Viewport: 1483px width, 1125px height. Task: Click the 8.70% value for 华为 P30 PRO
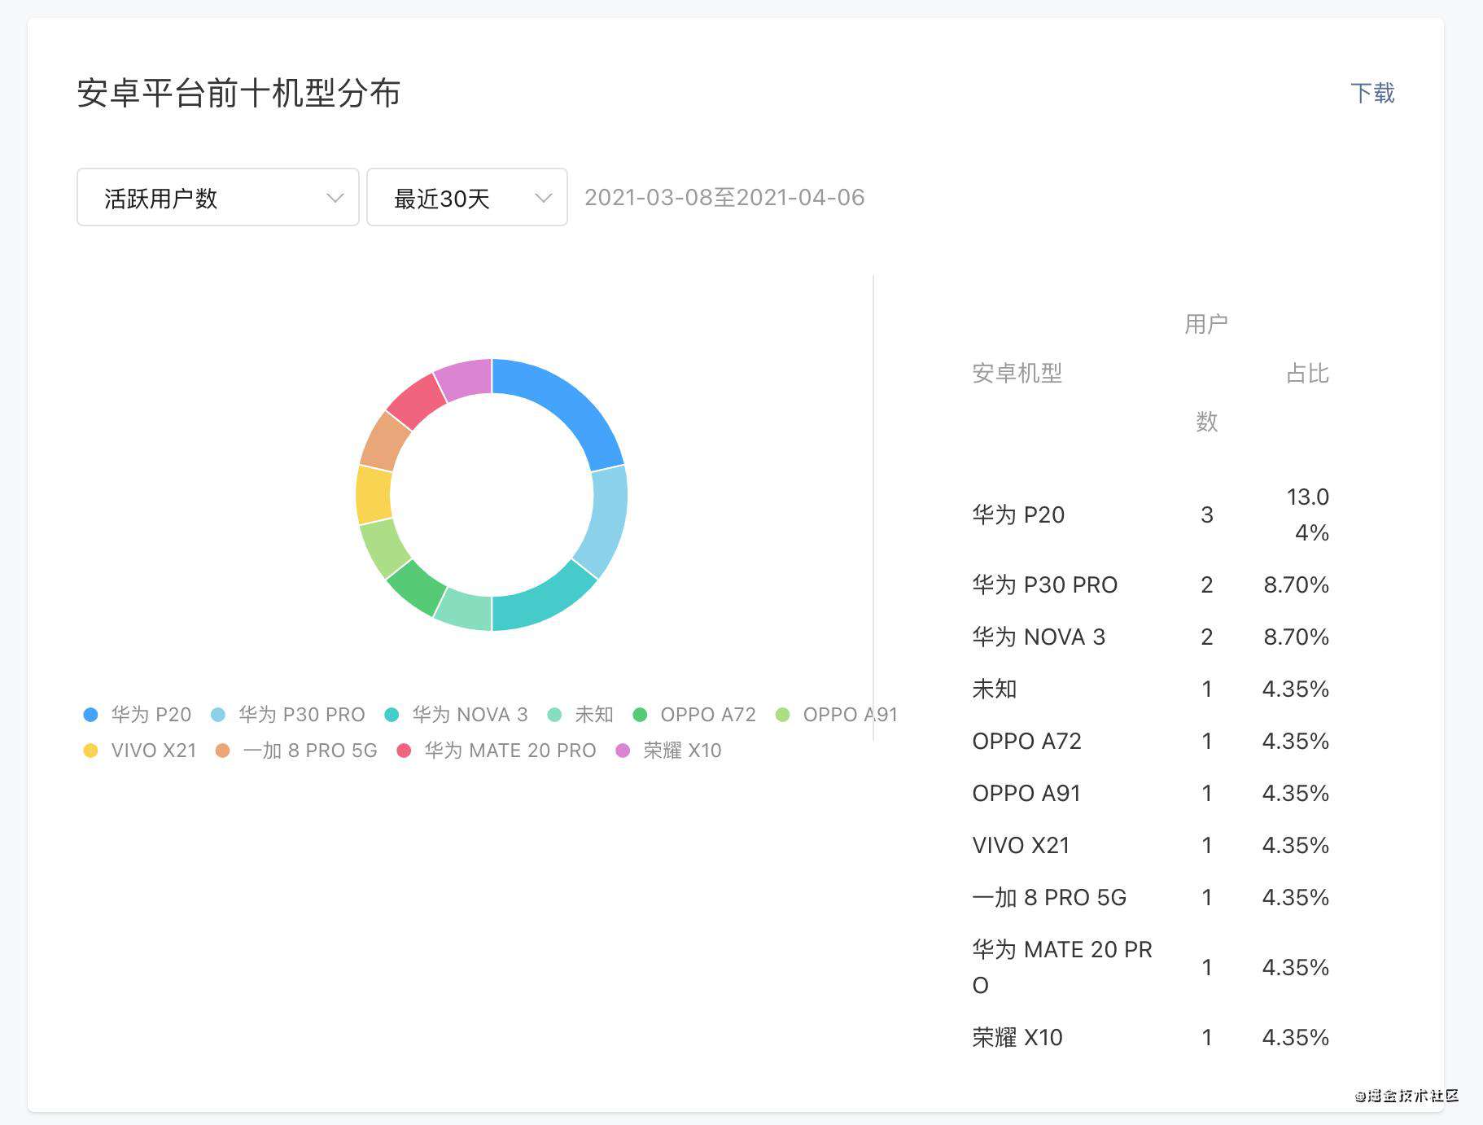click(x=1296, y=584)
